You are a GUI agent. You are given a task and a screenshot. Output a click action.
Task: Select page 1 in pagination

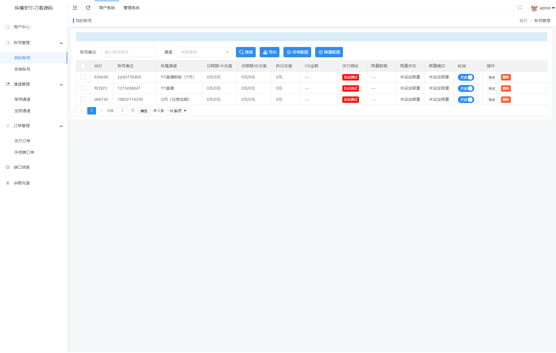coord(92,111)
